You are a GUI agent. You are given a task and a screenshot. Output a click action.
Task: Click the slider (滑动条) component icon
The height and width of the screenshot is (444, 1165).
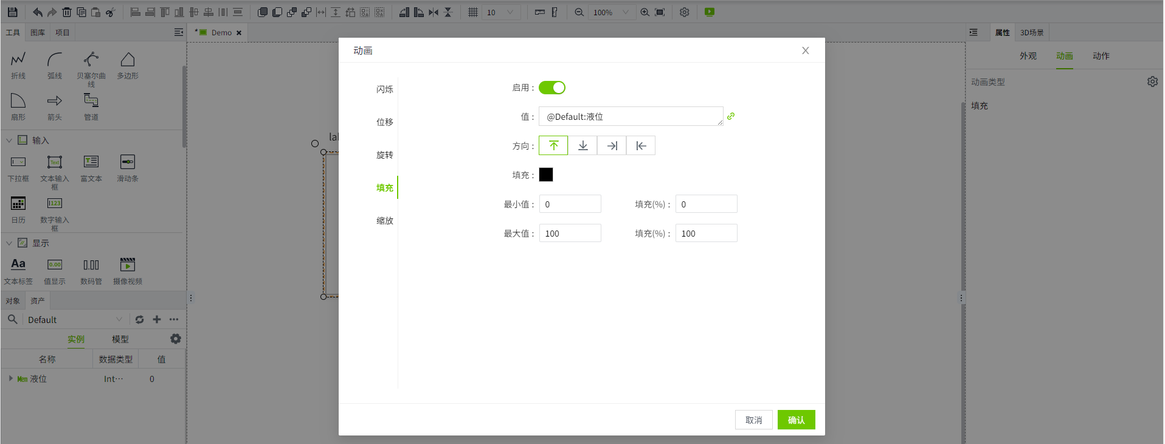click(128, 162)
